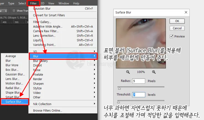Screen dimensions: 204x120
Task: Expand the 3D filter submenu
Action: click(63, 51)
